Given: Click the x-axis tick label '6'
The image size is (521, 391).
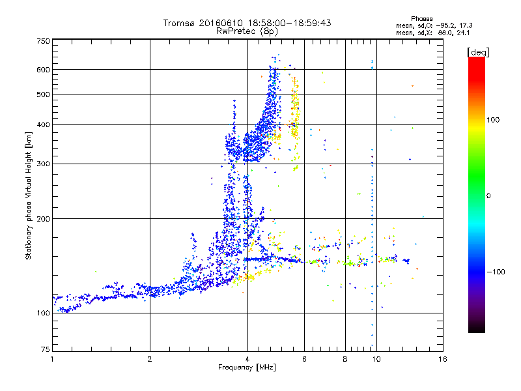Looking at the screenshot, I should (x=304, y=359).
